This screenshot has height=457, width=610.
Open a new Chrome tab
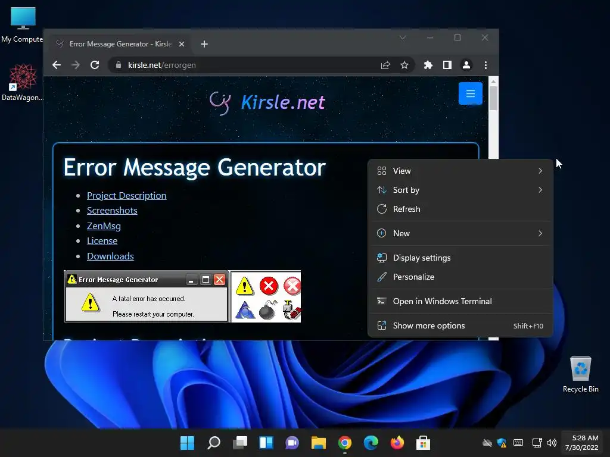[204, 44]
